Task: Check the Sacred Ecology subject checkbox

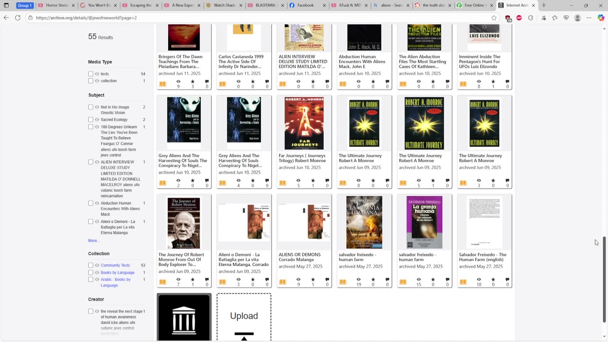Action: point(91,120)
